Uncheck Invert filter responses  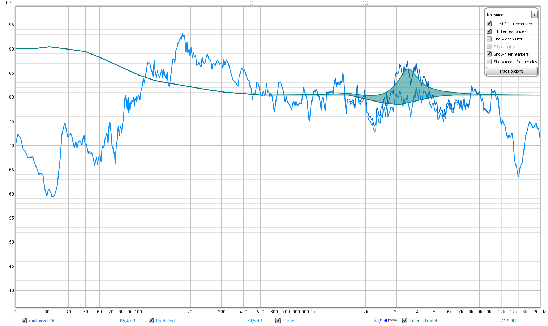coord(489,23)
